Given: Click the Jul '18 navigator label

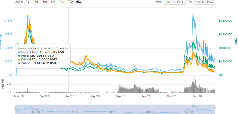Looking at the screenshot, I should click(36, 112).
